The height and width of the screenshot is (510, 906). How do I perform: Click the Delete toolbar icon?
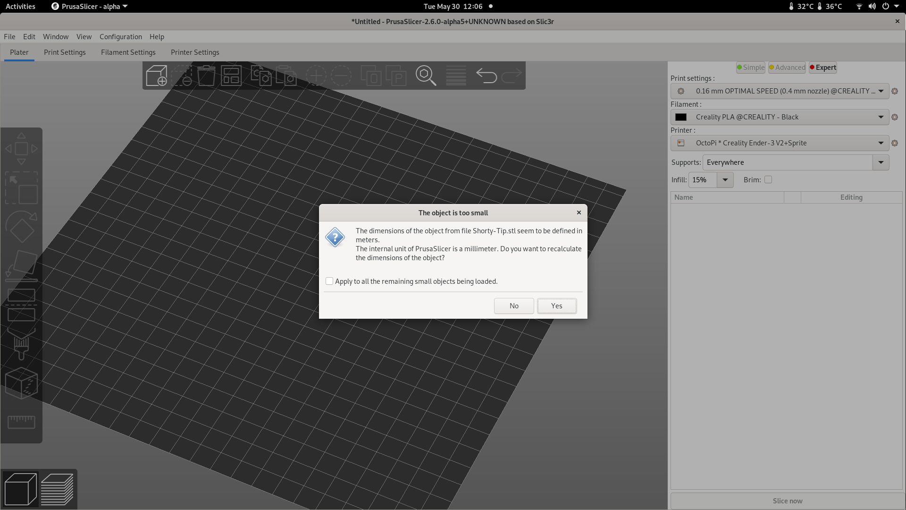[x=182, y=76]
